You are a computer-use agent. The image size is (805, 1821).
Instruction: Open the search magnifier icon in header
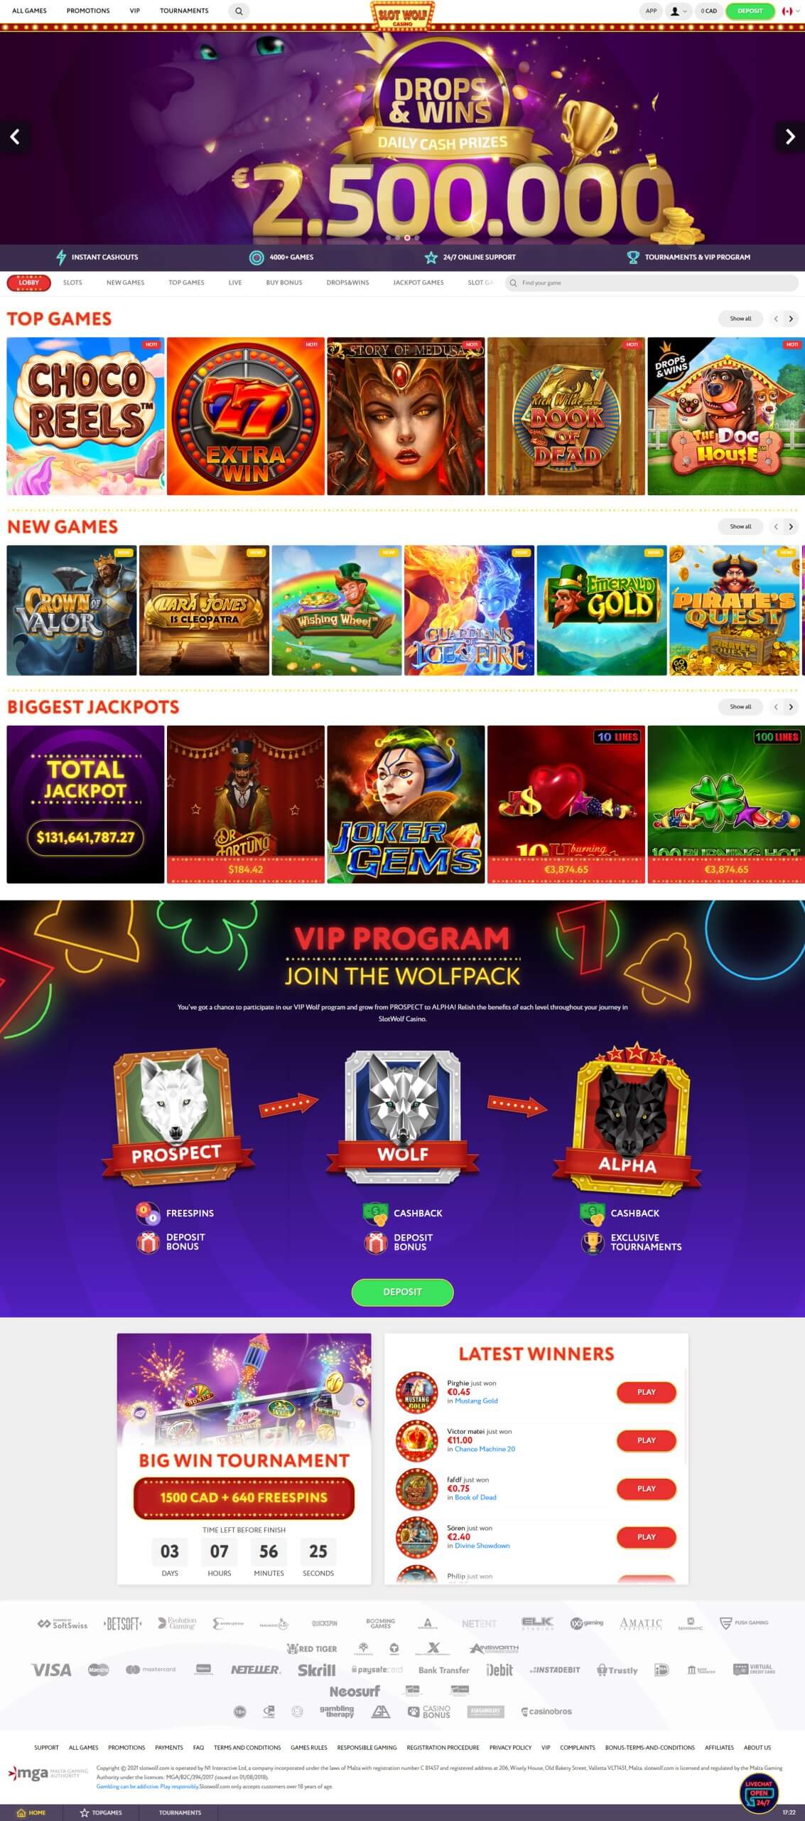tap(239, 11)
